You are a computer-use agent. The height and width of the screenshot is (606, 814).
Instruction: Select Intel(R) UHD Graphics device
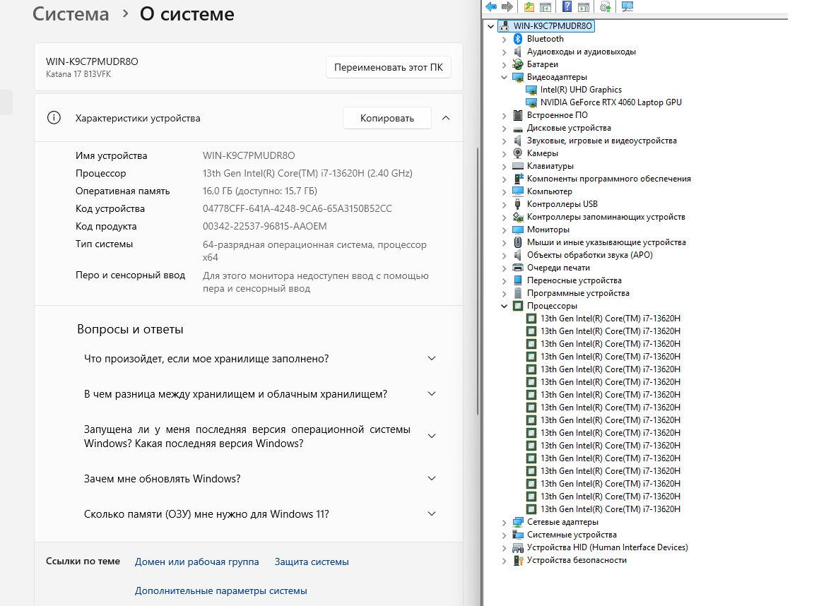[580, 90]
